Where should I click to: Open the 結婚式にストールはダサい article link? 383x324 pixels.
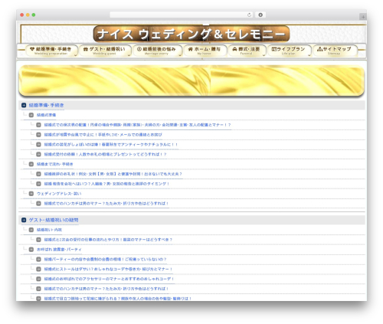pos(108,269)
